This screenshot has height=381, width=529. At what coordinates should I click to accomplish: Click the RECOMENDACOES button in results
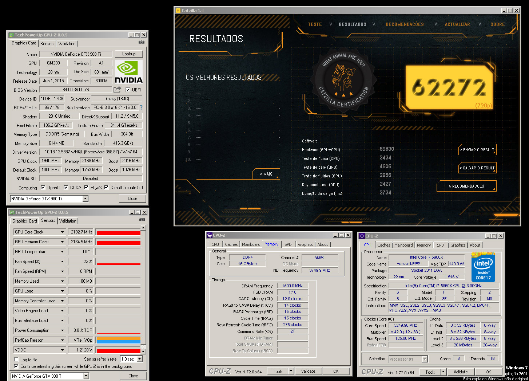466,186
